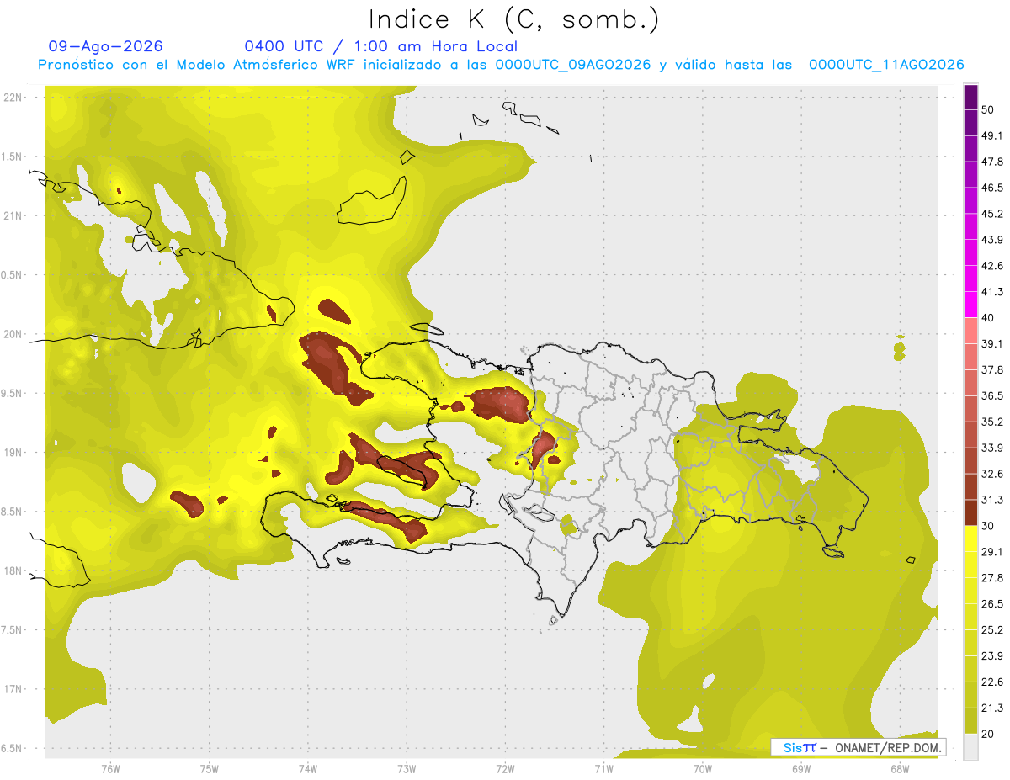Click the '49.1' colorbar value
This screenshot has height=780, width=1010.
click(x=992, y=135)
